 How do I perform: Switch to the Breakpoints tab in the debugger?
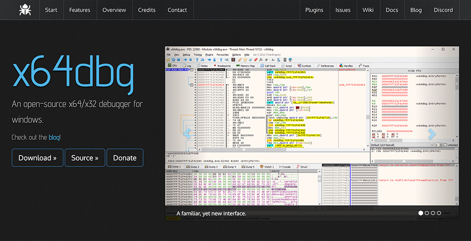(222, 66)
